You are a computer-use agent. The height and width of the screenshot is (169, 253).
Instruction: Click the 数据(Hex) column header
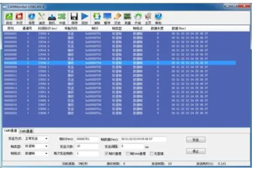pos(178,29)
